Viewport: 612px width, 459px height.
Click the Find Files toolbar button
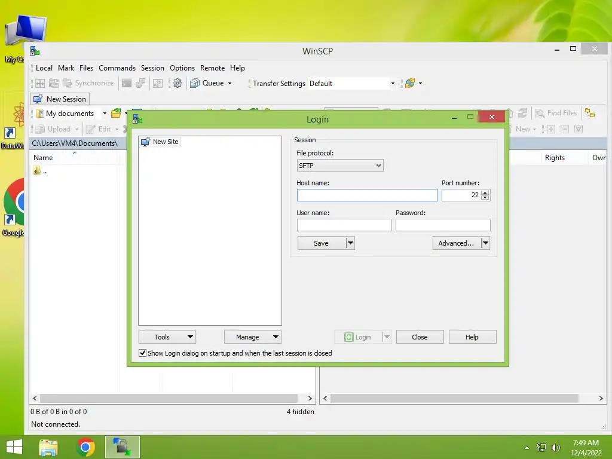coord(556,113)
